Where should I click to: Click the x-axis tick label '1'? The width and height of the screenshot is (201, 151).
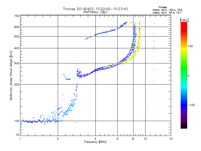(20, 139)
